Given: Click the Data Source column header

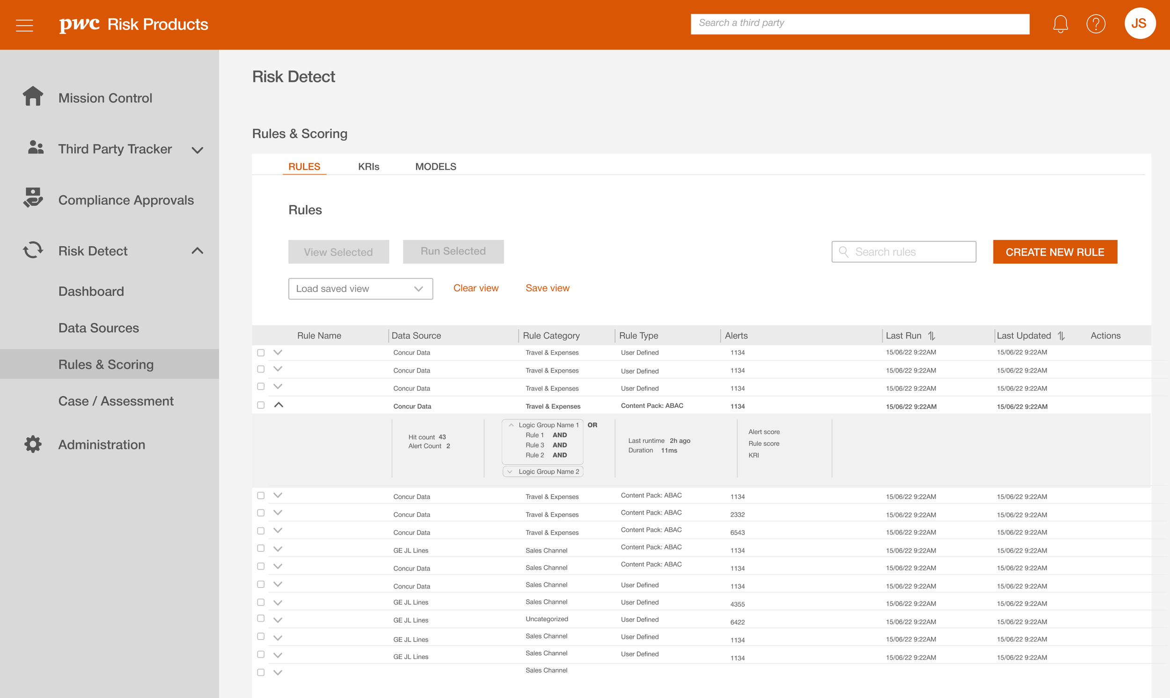Looking at the screenshot, I should 416,335.
